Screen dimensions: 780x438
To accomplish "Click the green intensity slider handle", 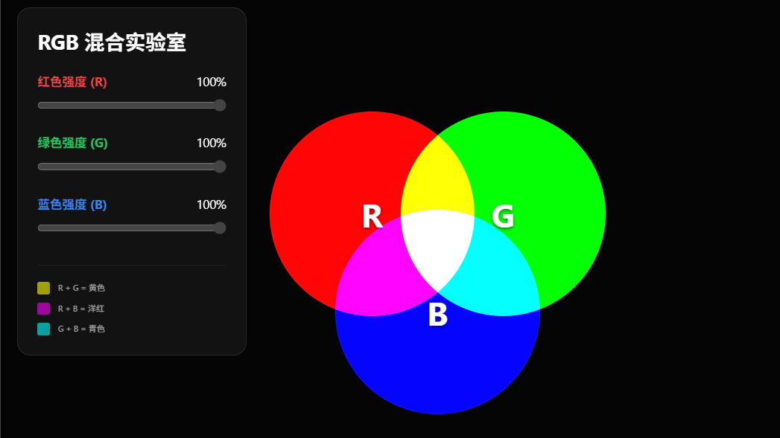I will point(220,167).
